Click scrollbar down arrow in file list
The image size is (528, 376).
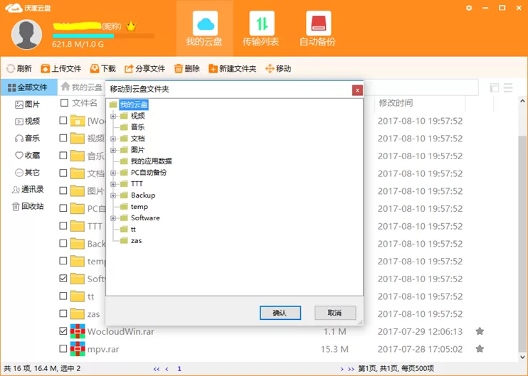click(x=522, y=358)
